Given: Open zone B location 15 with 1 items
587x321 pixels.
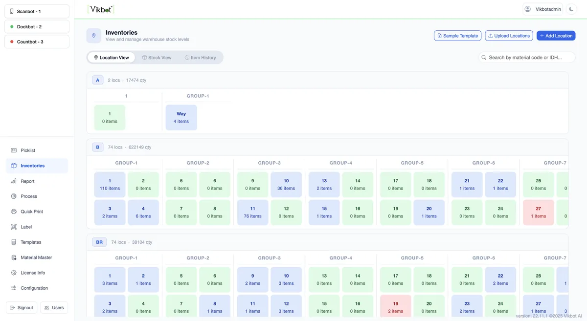Looking at the screenshot, I should (x=324, y=213).
